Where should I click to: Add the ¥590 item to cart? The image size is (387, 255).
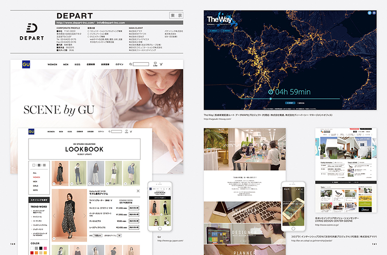click(x=134, y=221)
